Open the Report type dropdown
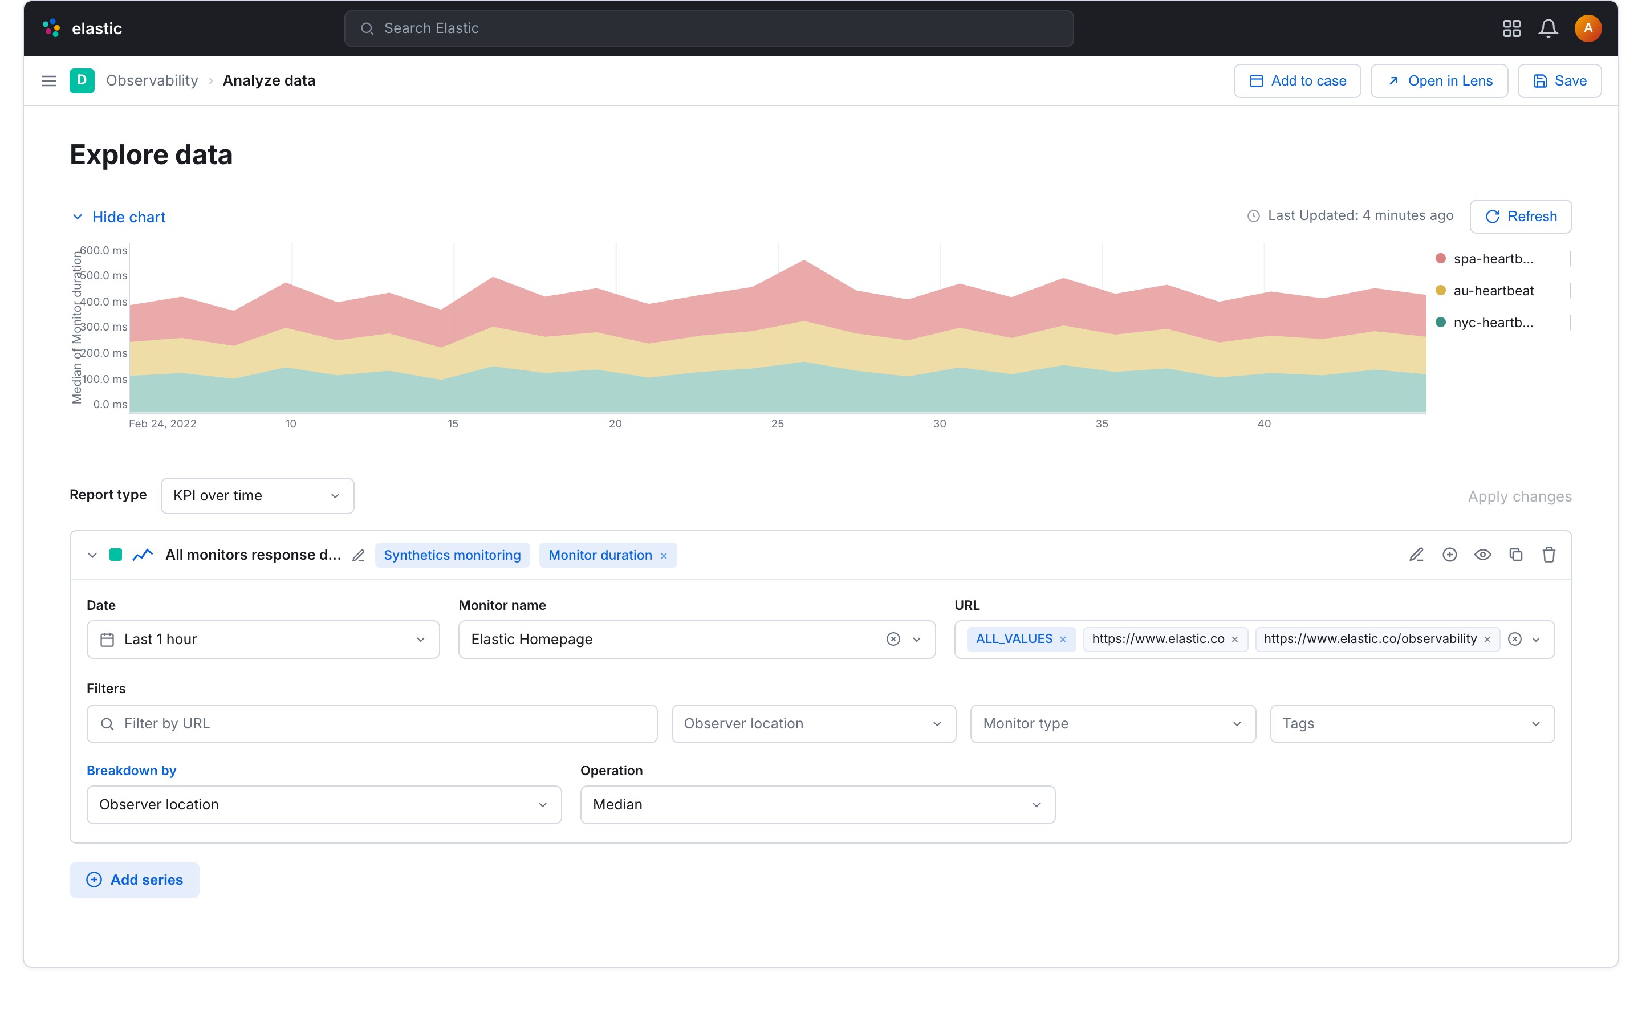The height and width of the screenshot is (1026, 1642). [257, 496]
